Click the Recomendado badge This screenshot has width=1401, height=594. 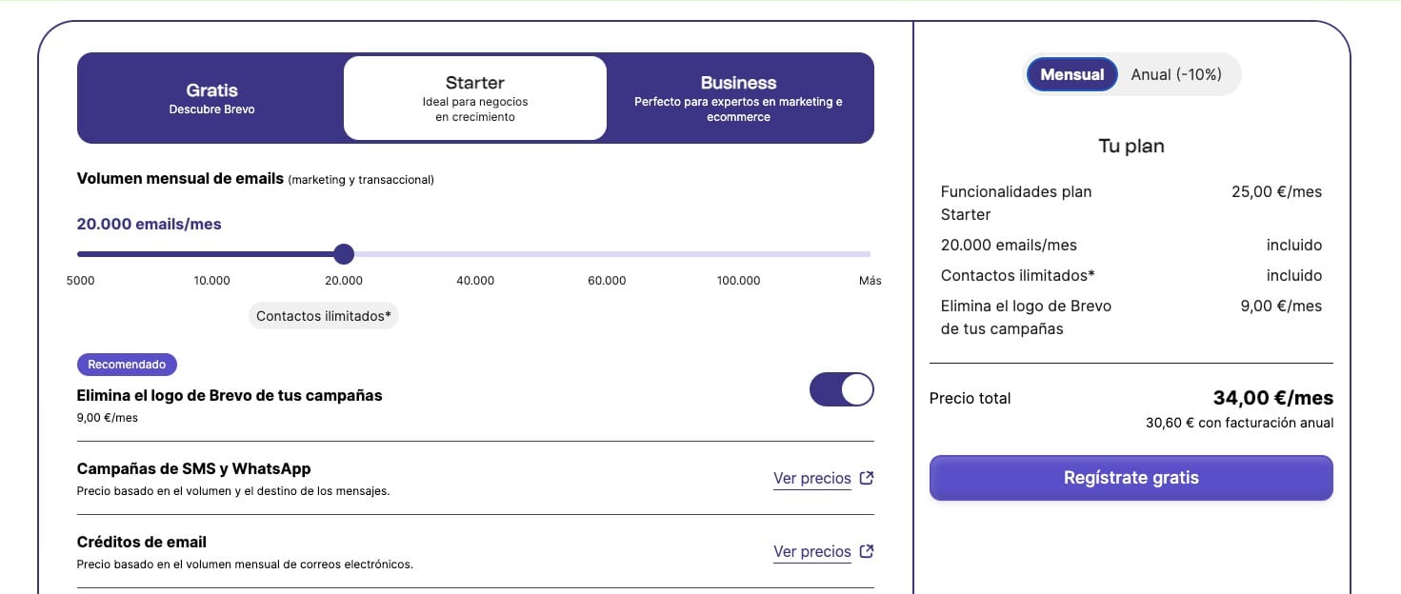click(127, 365)
